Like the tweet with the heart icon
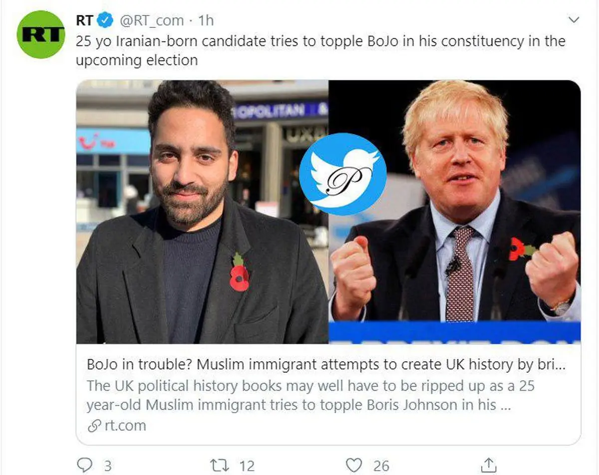 click(x=354, y=465)
